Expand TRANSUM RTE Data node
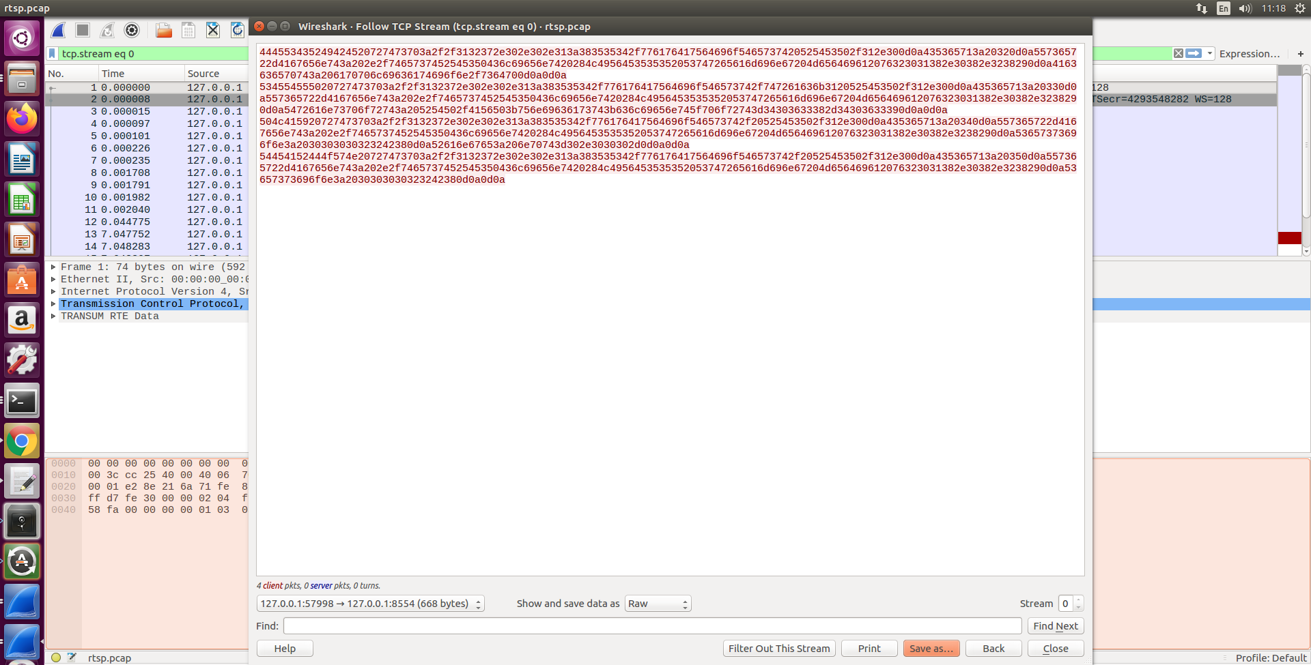The width and height of the screenshot is (1311, 665). [53, 316]
